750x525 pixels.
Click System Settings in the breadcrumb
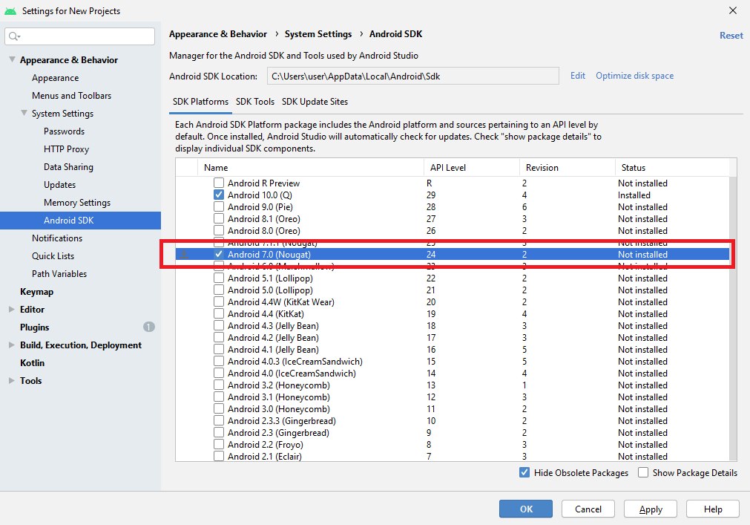pos(318,34)
